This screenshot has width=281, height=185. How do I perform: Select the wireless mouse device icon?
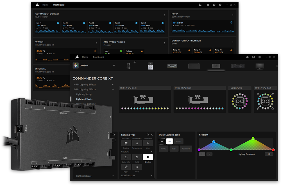tap(128, 66)
